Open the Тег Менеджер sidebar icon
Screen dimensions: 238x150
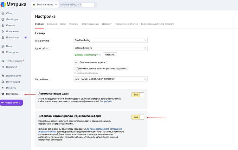click(3, 61)
